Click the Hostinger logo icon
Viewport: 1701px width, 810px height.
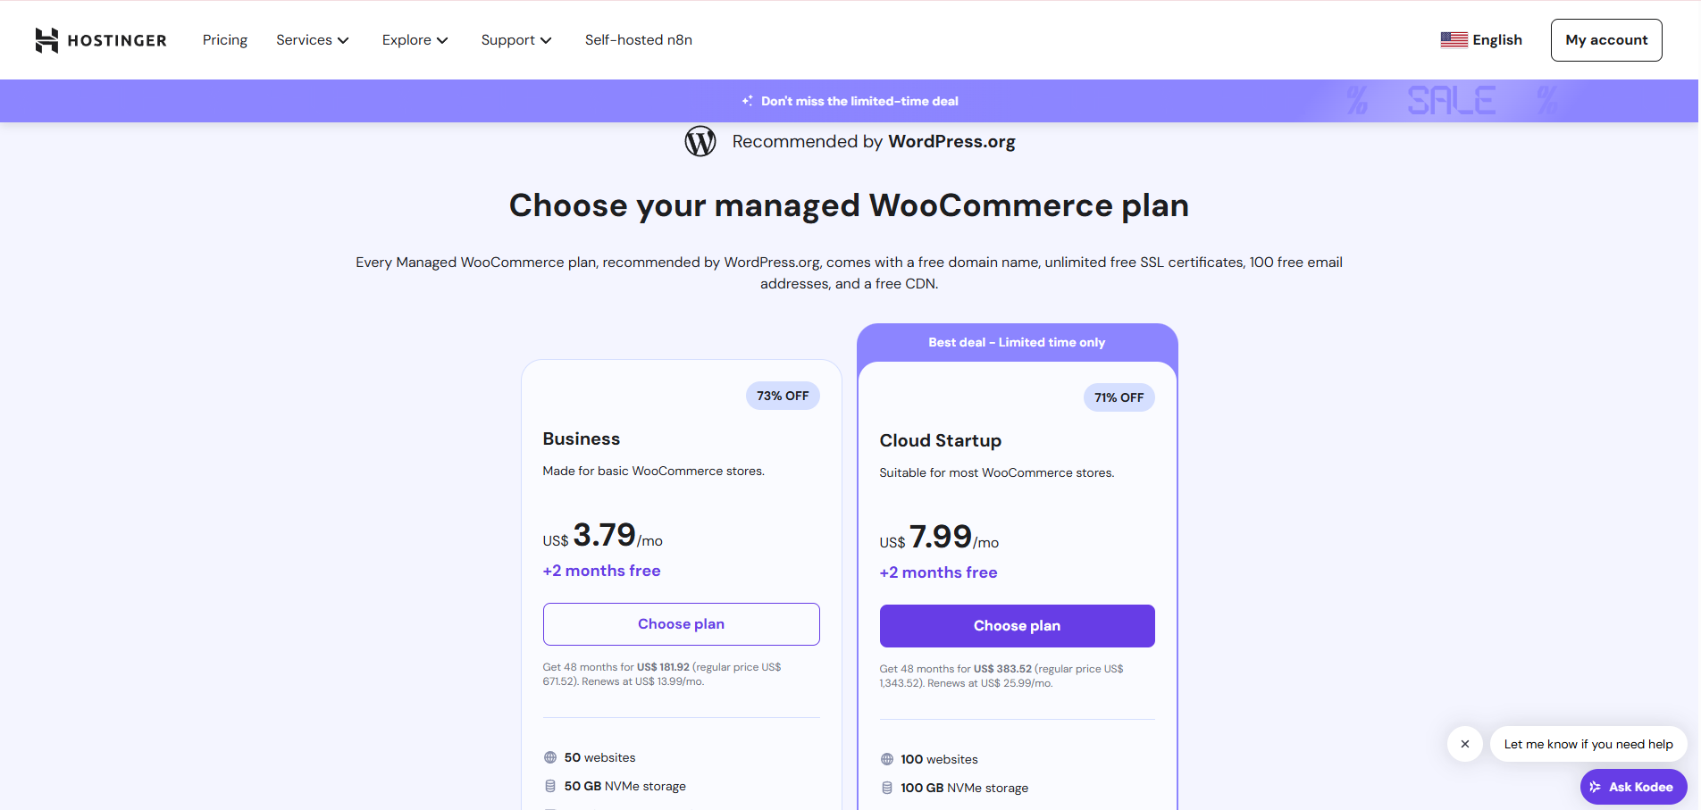point(46,40)
